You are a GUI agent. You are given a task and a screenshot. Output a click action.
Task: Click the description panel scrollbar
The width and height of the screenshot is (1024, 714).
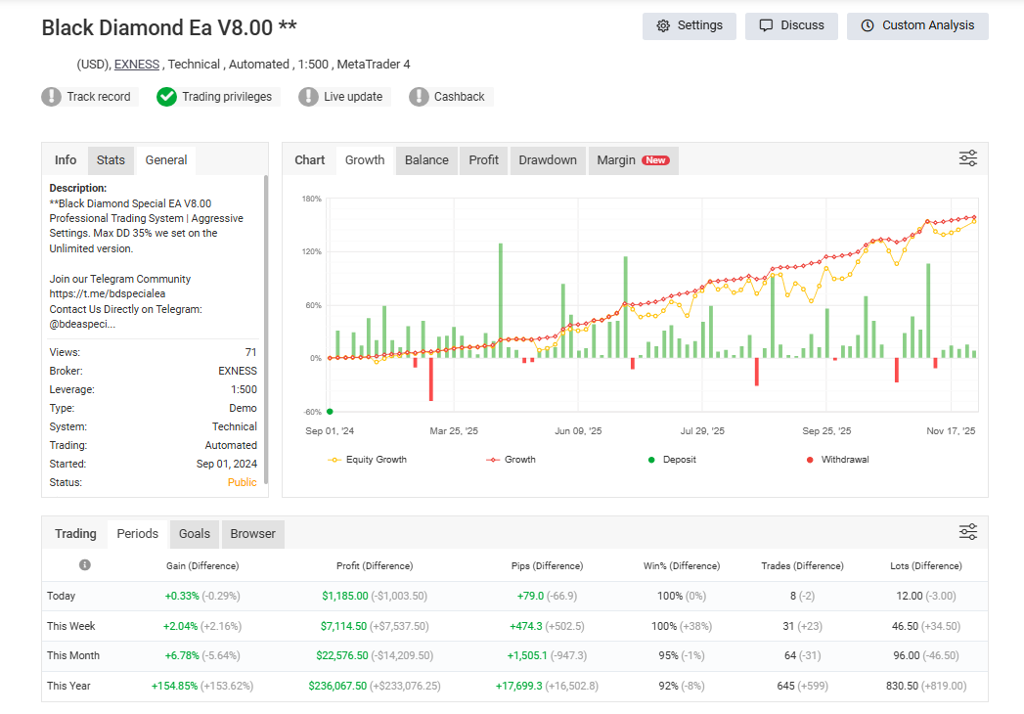265,254
